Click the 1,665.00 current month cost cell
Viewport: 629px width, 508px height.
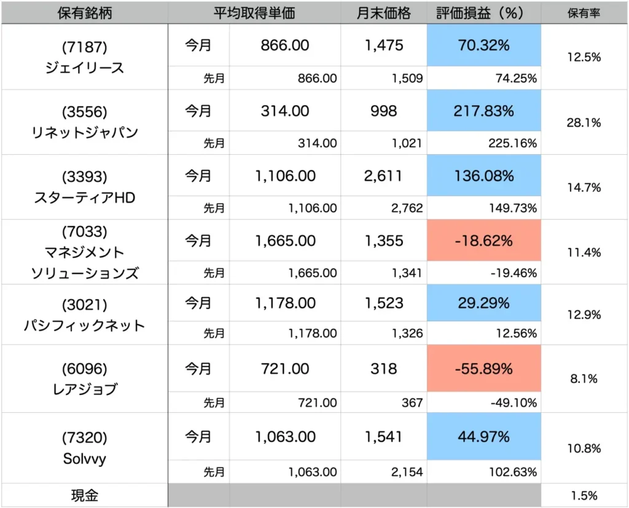[285, 241]
